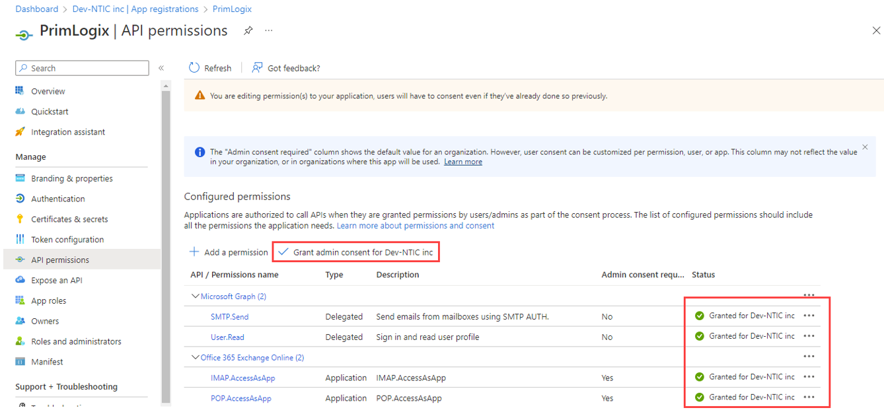Sort by the Type column header
Image resolution: width=884 pixels, height=412 pixels.
tap(334, 275)
